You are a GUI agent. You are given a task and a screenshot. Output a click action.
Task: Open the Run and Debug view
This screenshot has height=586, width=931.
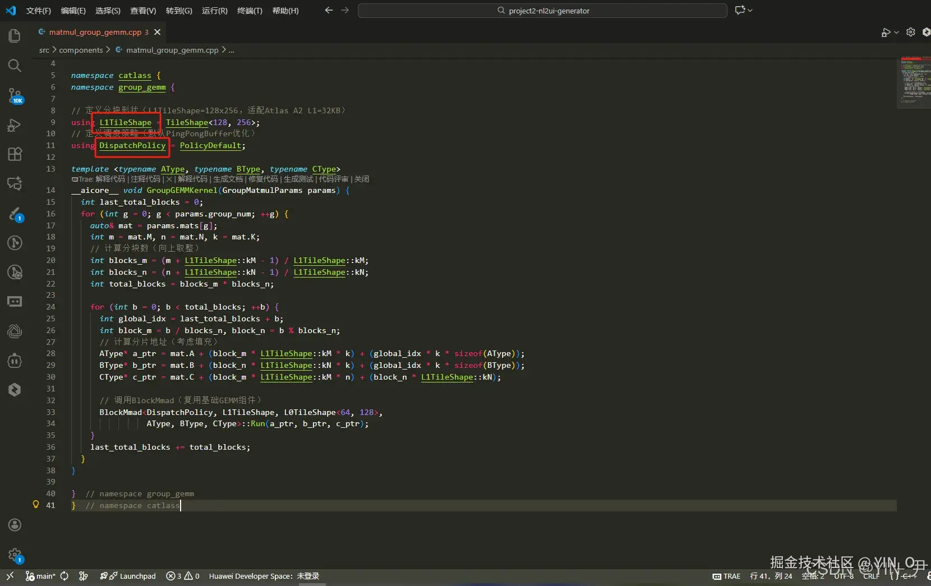tap(15, 125)
